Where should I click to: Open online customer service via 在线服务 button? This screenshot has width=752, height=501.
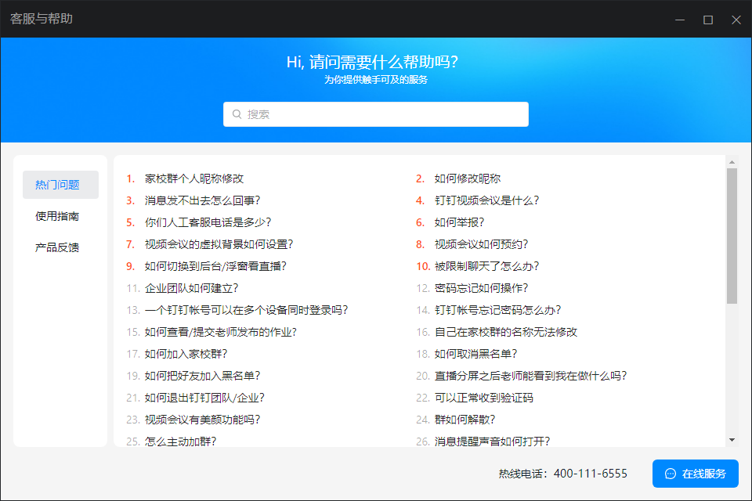696,474
